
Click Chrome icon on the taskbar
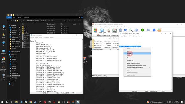pos(31,102)
